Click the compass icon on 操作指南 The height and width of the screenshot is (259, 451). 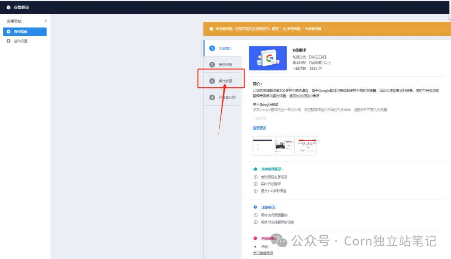coord(8,32)
